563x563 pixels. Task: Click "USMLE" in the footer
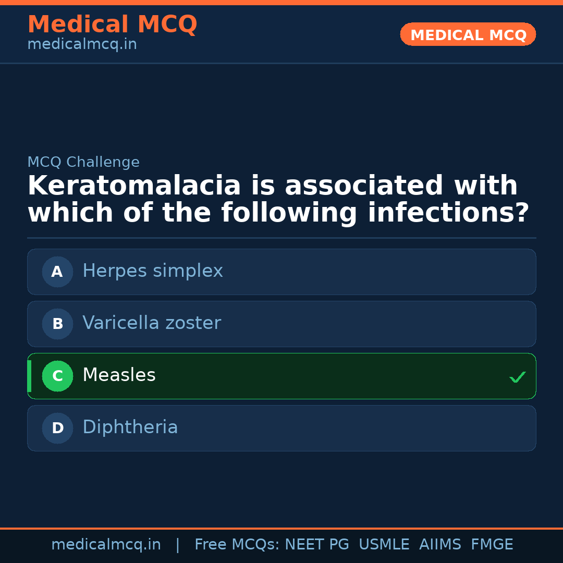(x=384, y=545)
